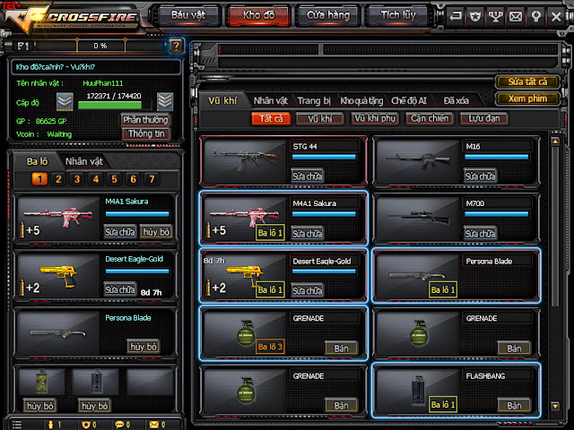Click the inventory scroll up arrow
The image size is (574, 430).
click(555, 142)
